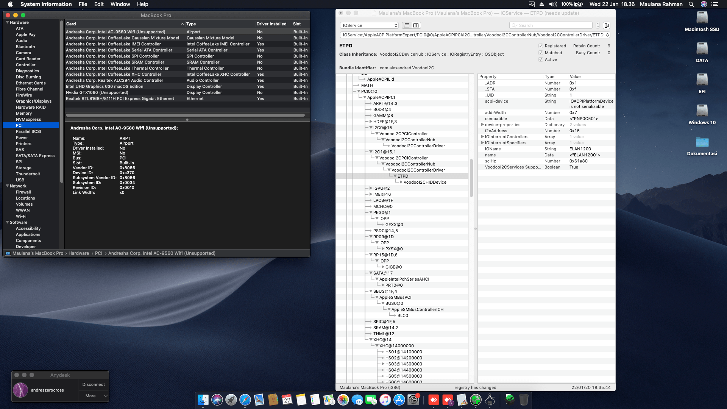Open Launchpad rocket icon in dock
The width and height of the screenshot is (727, 409).
231,400
